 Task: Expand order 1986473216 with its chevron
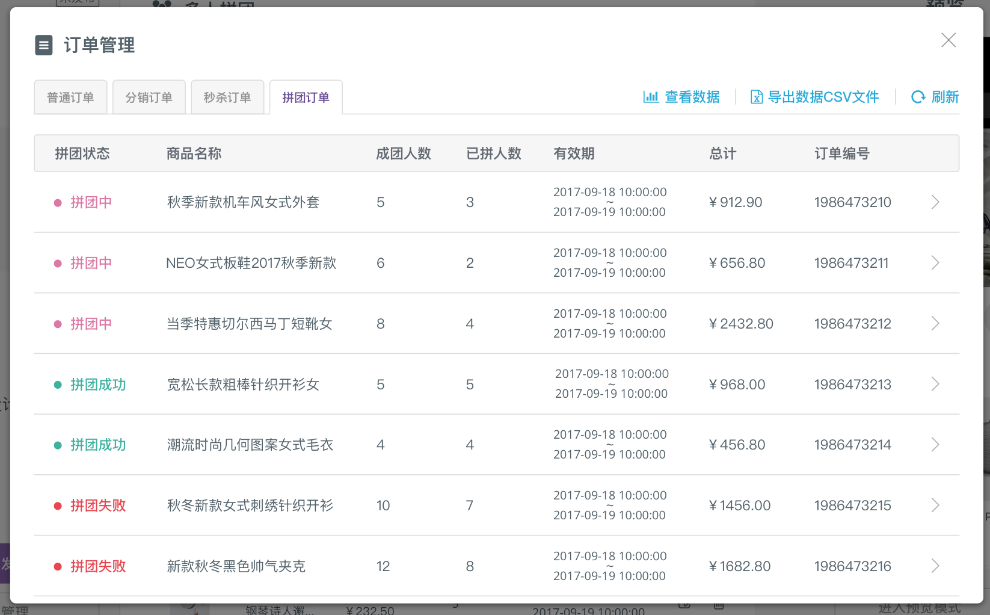(x=935, y=566)
